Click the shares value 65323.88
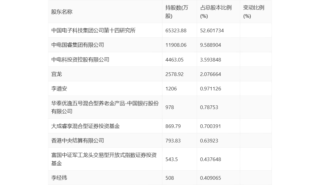 (x=176, y=31)
